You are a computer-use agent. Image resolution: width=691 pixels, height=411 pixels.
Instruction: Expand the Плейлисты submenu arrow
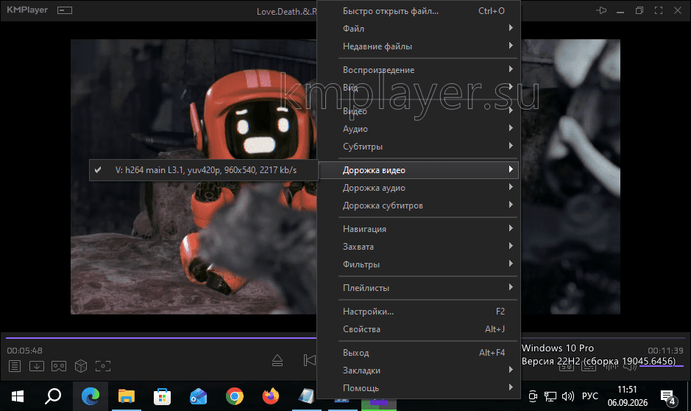pyautogui.click(x=510, y=287)
